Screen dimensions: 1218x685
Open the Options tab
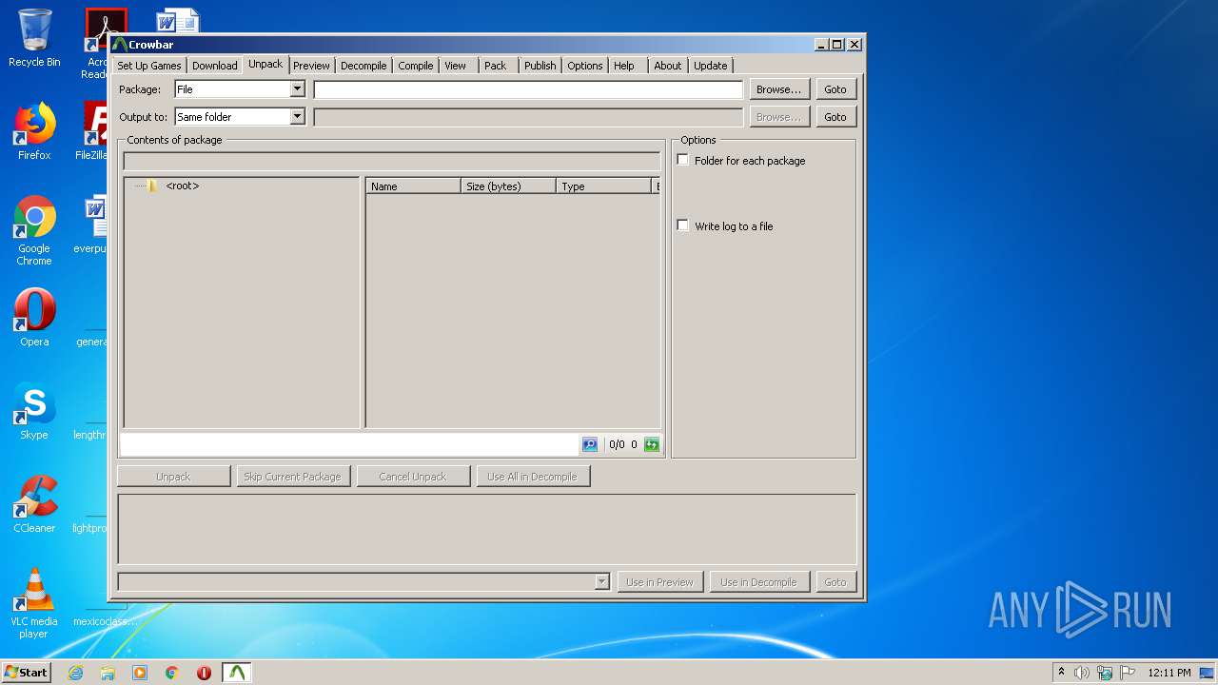click(x=585, y=66)
